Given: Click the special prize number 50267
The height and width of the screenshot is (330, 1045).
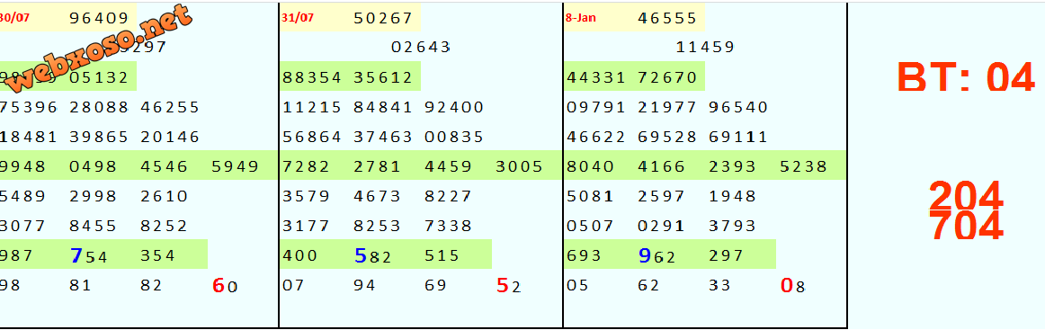Looking at the screenshot, I should [x=383, y=18].
